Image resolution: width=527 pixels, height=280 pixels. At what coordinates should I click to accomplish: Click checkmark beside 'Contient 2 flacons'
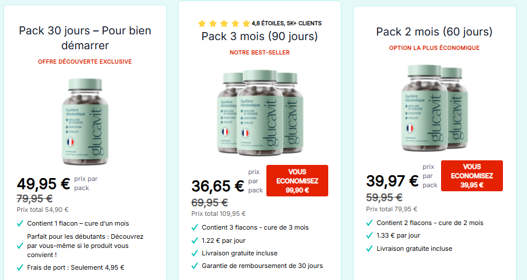369,223
